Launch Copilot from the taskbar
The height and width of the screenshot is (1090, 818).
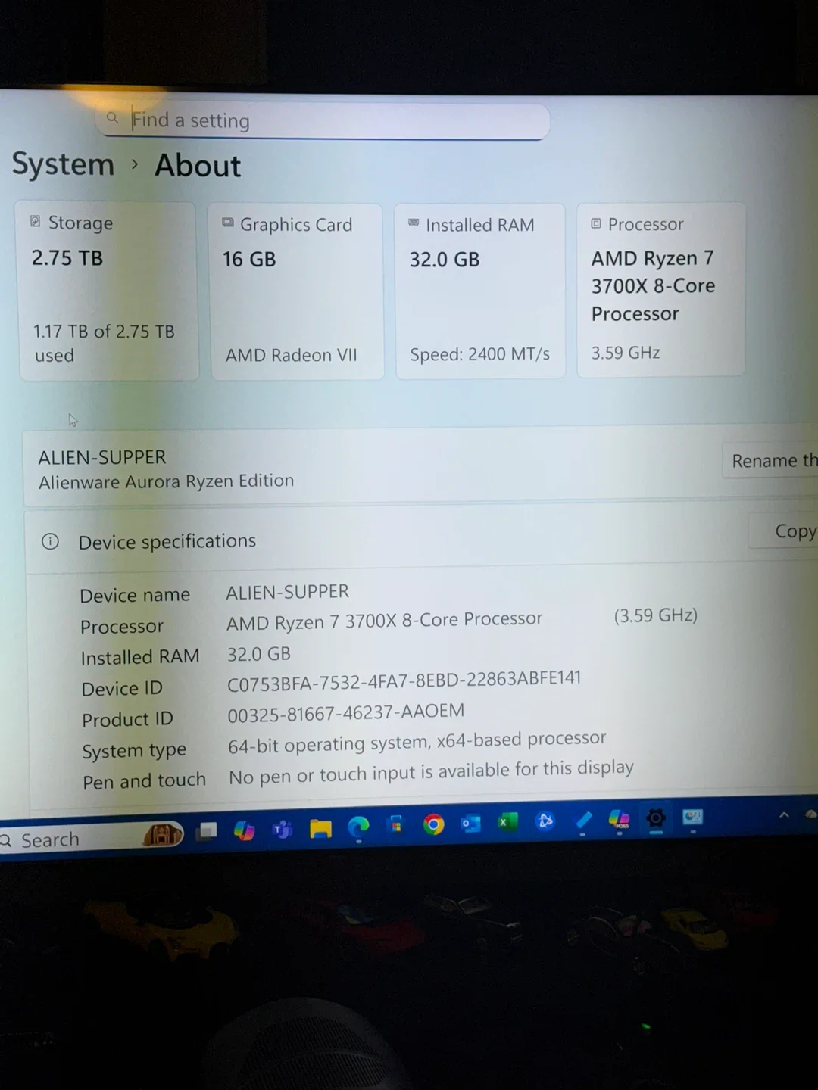tap(243, 829)
